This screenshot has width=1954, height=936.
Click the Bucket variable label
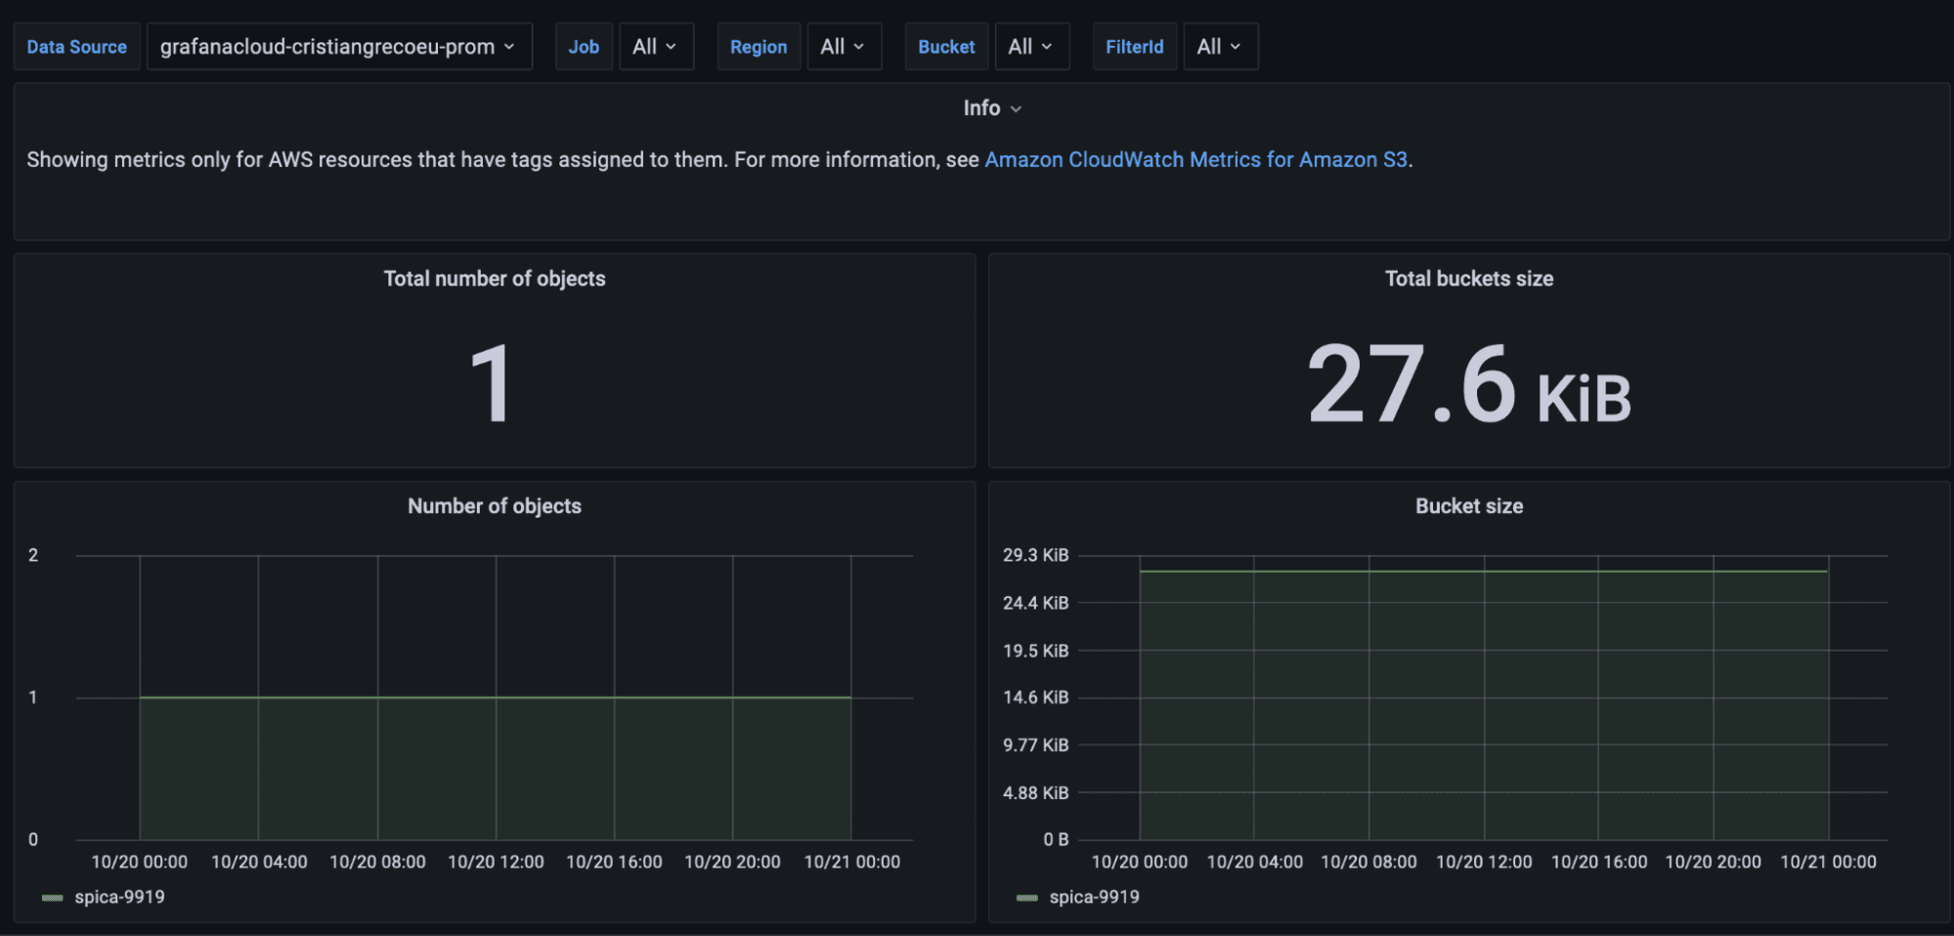945,47
